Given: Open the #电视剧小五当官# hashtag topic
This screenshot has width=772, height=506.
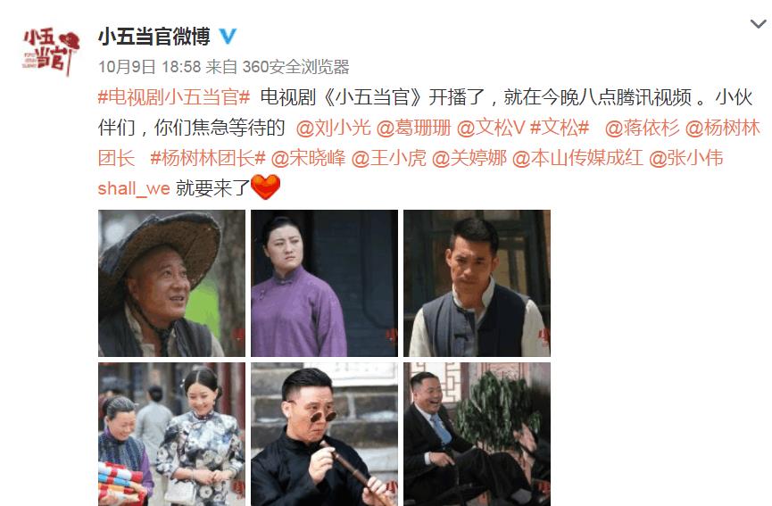Looking at the screenshot, I should pyautogui.click(x=174, y=97).
